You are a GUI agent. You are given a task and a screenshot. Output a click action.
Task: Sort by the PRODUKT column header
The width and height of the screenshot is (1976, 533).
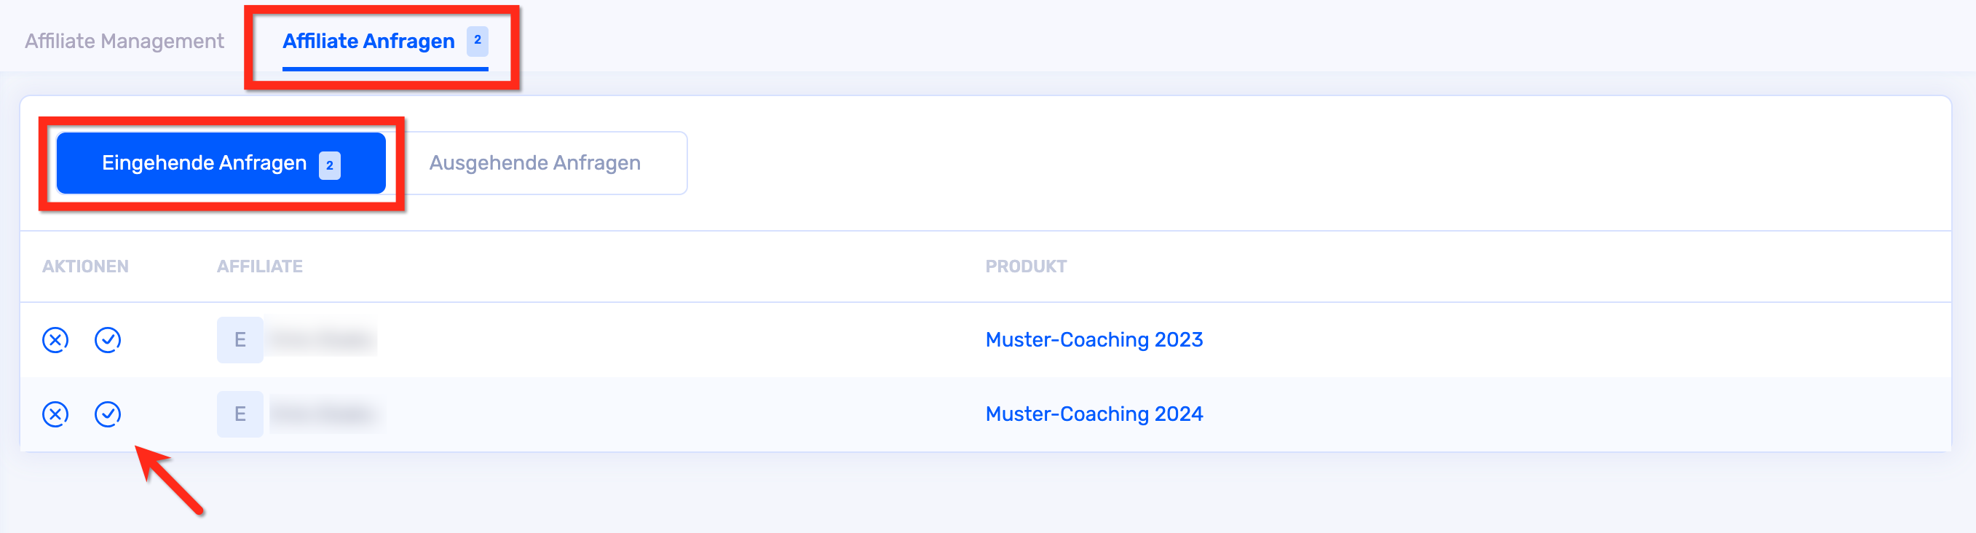pos(1026,266)
